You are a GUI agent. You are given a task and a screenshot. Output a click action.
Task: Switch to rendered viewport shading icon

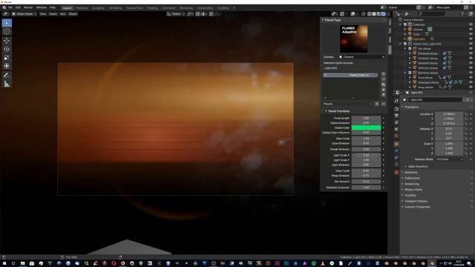click(384, 14)
